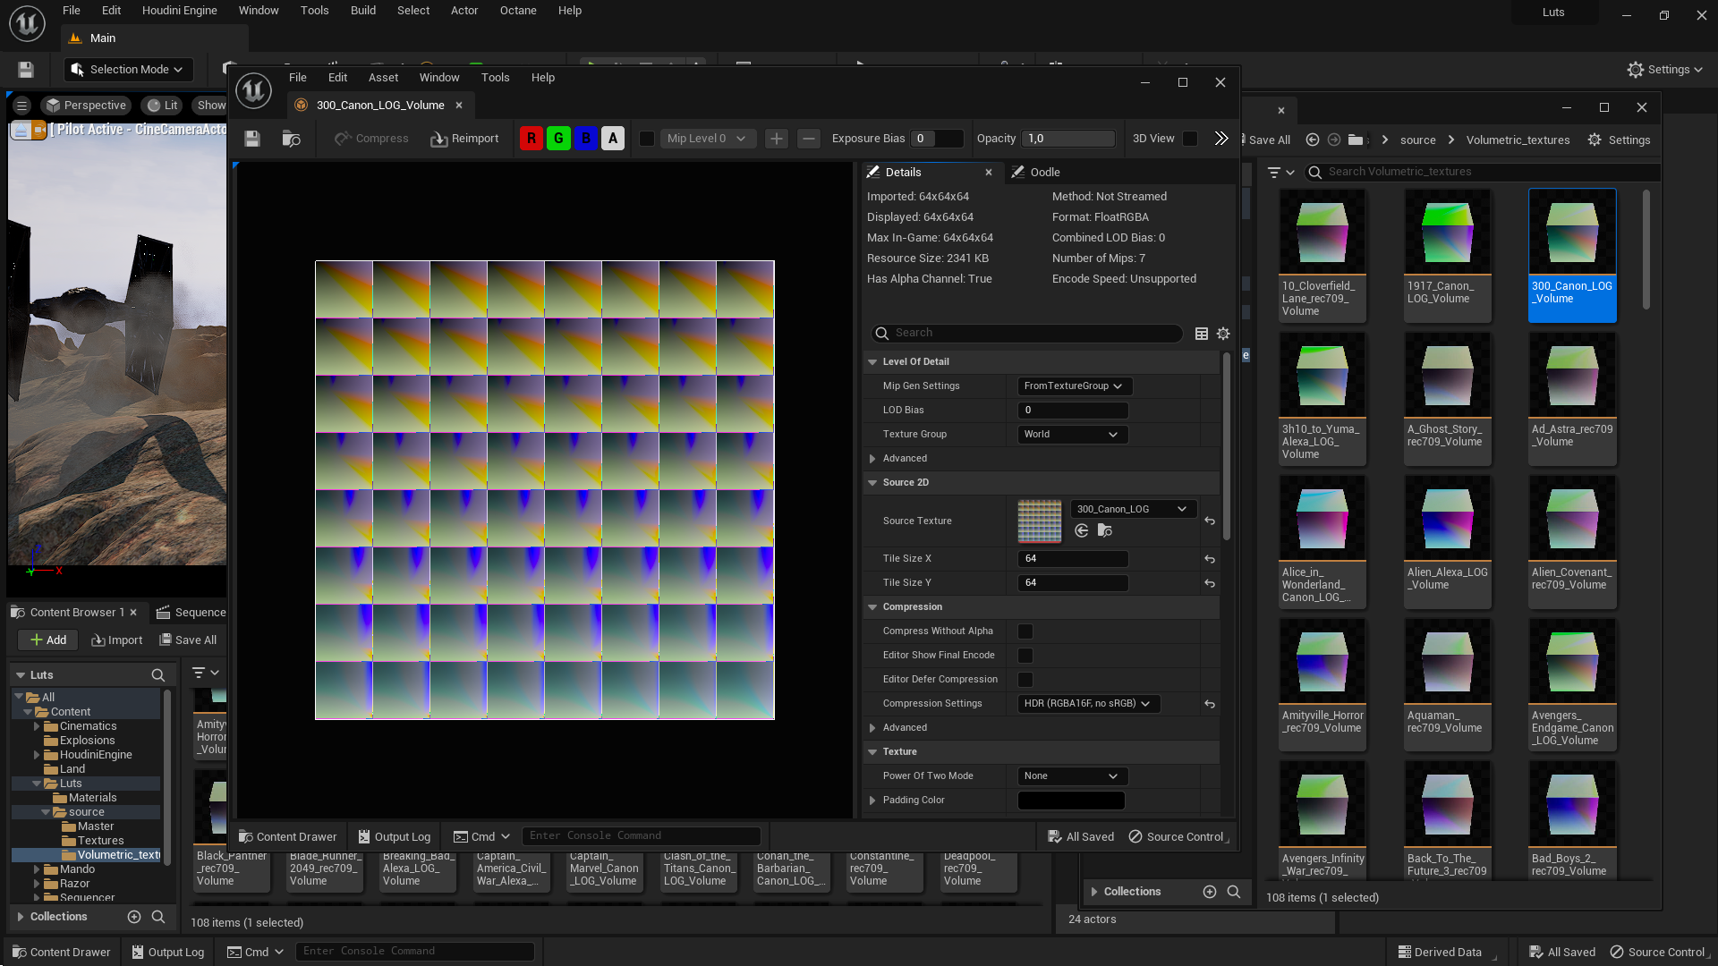
Task: Enable the 3D View checkbox
Action: coord(1190,139)
